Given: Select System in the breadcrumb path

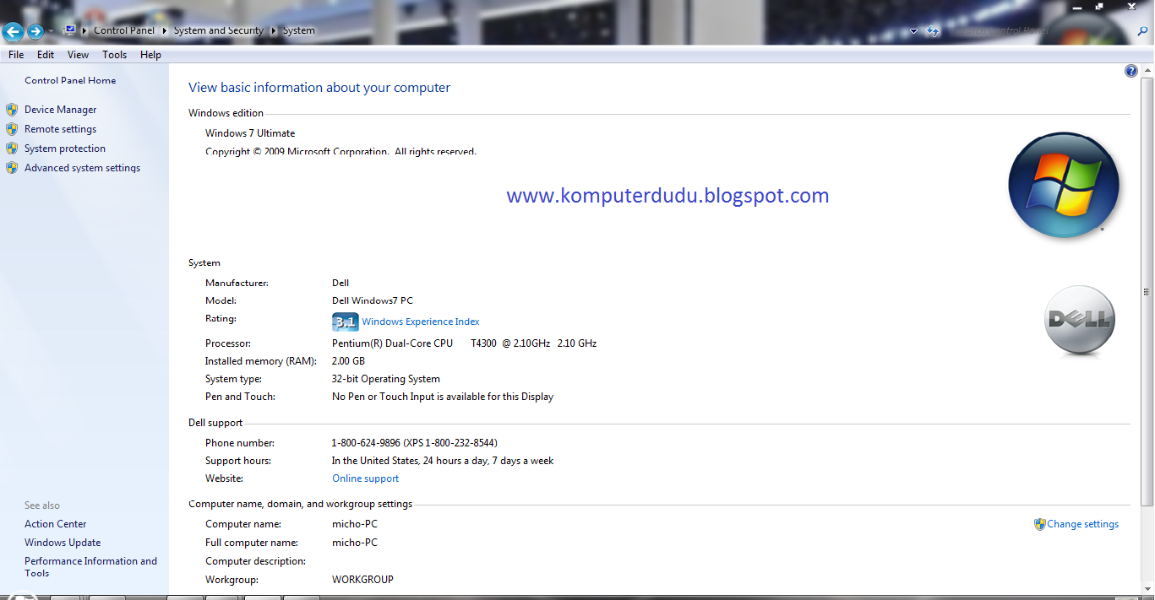Looking at the screenshot, I should click(299, 30).
